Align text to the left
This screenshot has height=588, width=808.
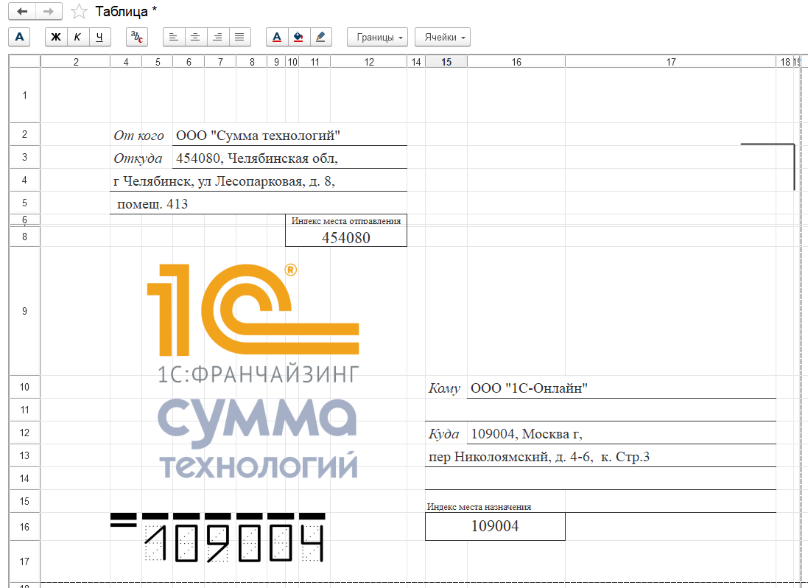[x=173, y=37]
